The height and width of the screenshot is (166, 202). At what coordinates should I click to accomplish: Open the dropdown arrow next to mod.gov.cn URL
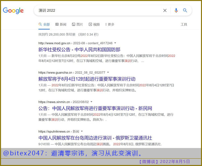click(x=115, y=43)
